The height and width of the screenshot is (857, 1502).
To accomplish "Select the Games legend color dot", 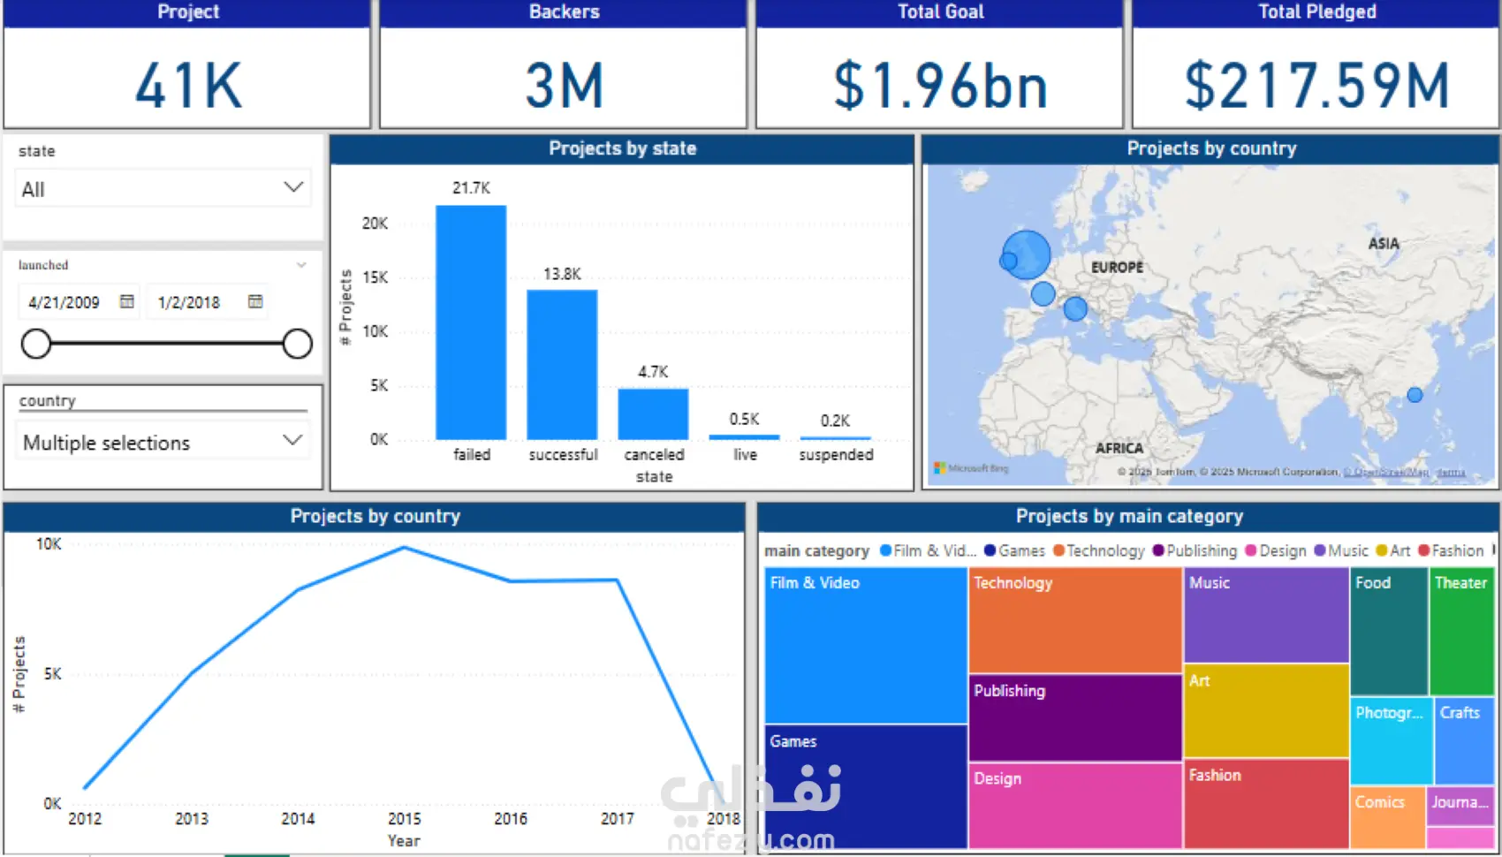I will 990,550.
